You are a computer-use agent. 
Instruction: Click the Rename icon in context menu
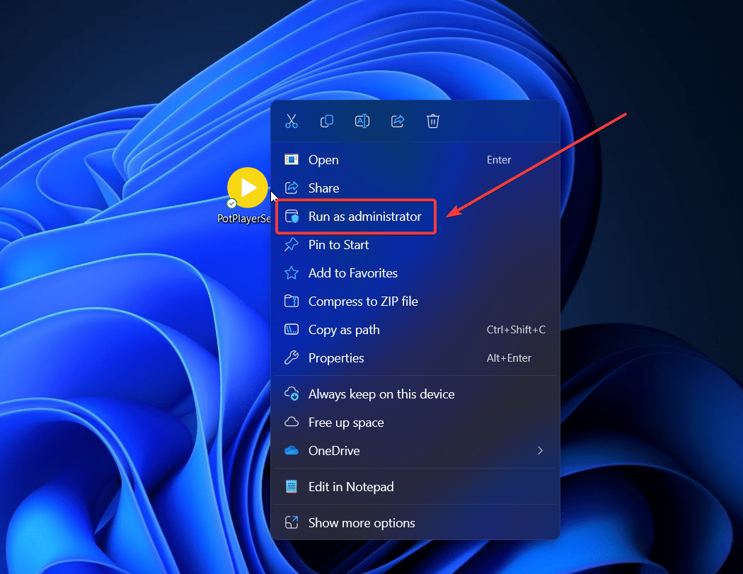(362, 121)
